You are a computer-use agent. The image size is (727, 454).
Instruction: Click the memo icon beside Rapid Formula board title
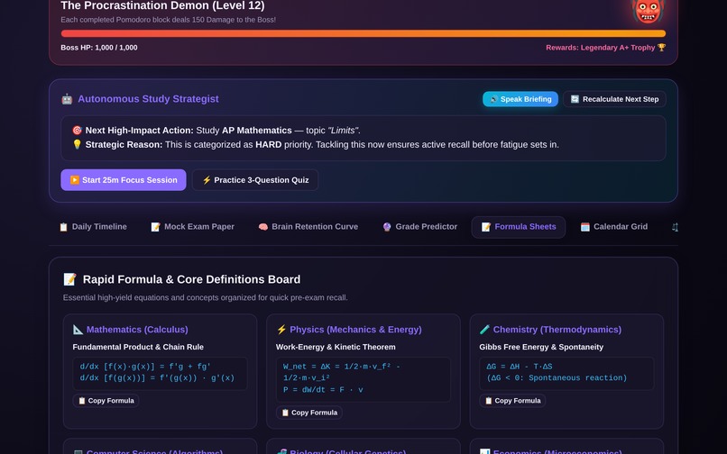[69, 279]
